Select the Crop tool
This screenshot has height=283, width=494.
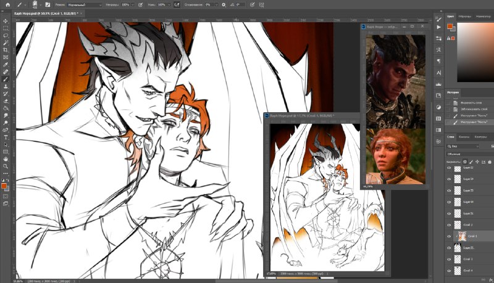point(6,50)
